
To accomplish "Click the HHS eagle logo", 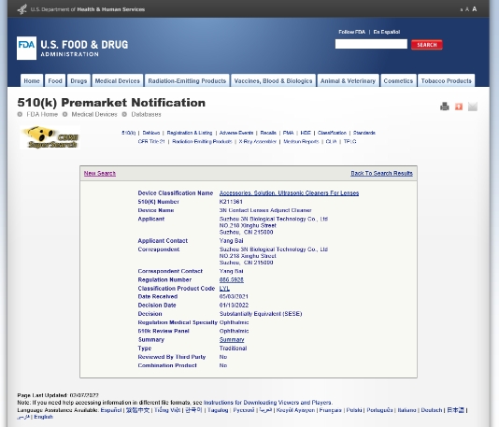I will pos(21,9).
